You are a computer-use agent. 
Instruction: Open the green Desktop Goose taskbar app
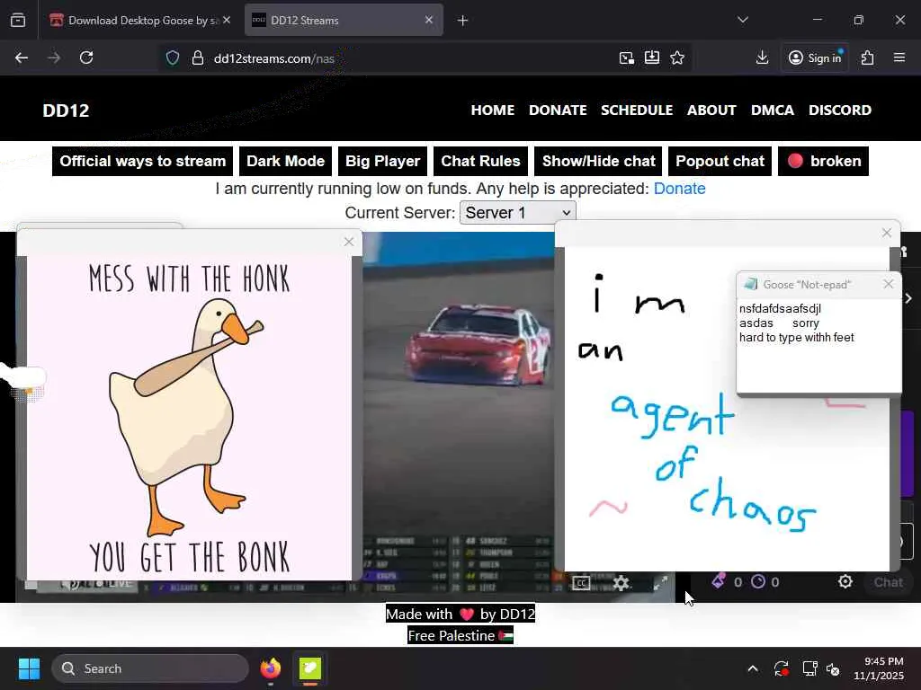click(310, 668)
